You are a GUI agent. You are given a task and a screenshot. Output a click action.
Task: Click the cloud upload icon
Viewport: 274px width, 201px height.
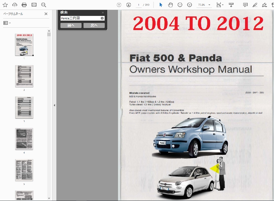click(x=15, y=5)
